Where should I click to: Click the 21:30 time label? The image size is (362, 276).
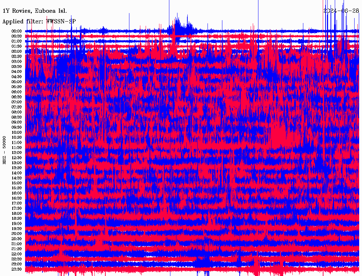tap(17, 249)
